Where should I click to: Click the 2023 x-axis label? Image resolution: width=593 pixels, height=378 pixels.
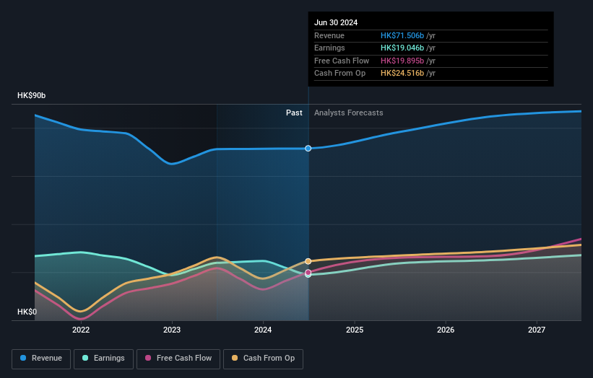(x=172, y=330)
